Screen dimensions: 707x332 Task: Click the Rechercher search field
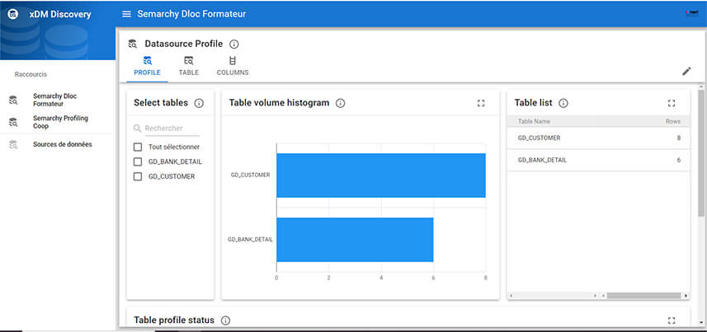tap(172, 129)
